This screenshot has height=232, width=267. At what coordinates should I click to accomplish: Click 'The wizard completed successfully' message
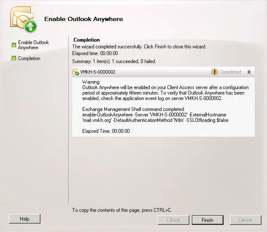[x=139, y=47]
